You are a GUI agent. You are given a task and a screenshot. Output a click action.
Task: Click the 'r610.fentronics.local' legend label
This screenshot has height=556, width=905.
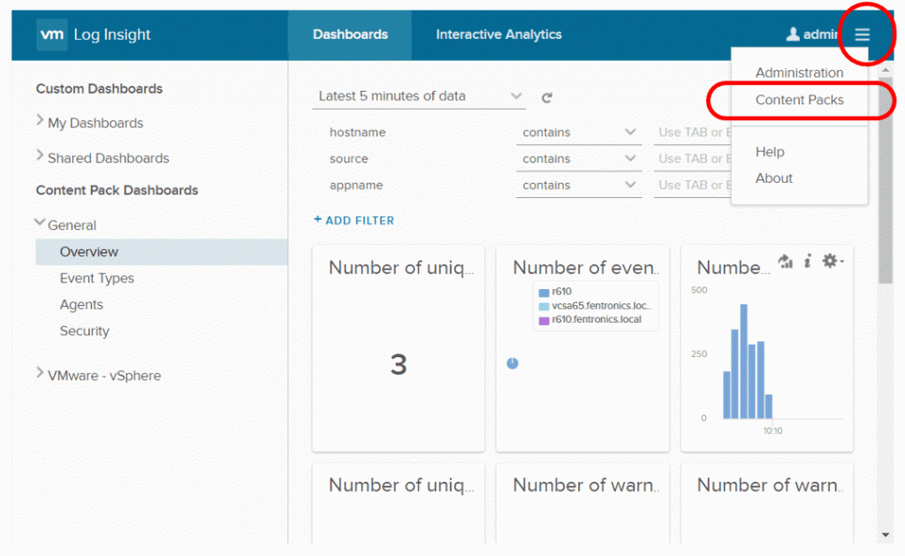pyautogui.click(x=597, y=320)
